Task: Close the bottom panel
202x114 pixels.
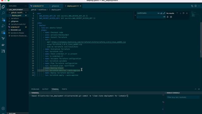Action: (x=199, y=89)
